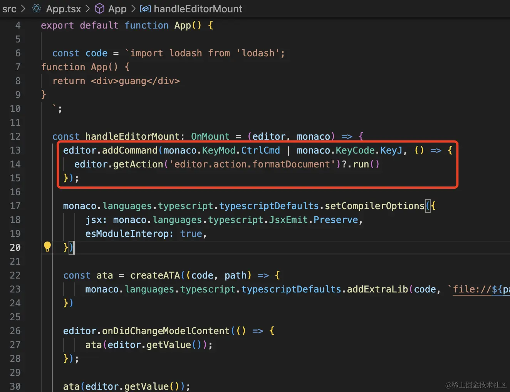
Task: Click 'editor.action.formatDocument' string on line 14
Action: 252,164
